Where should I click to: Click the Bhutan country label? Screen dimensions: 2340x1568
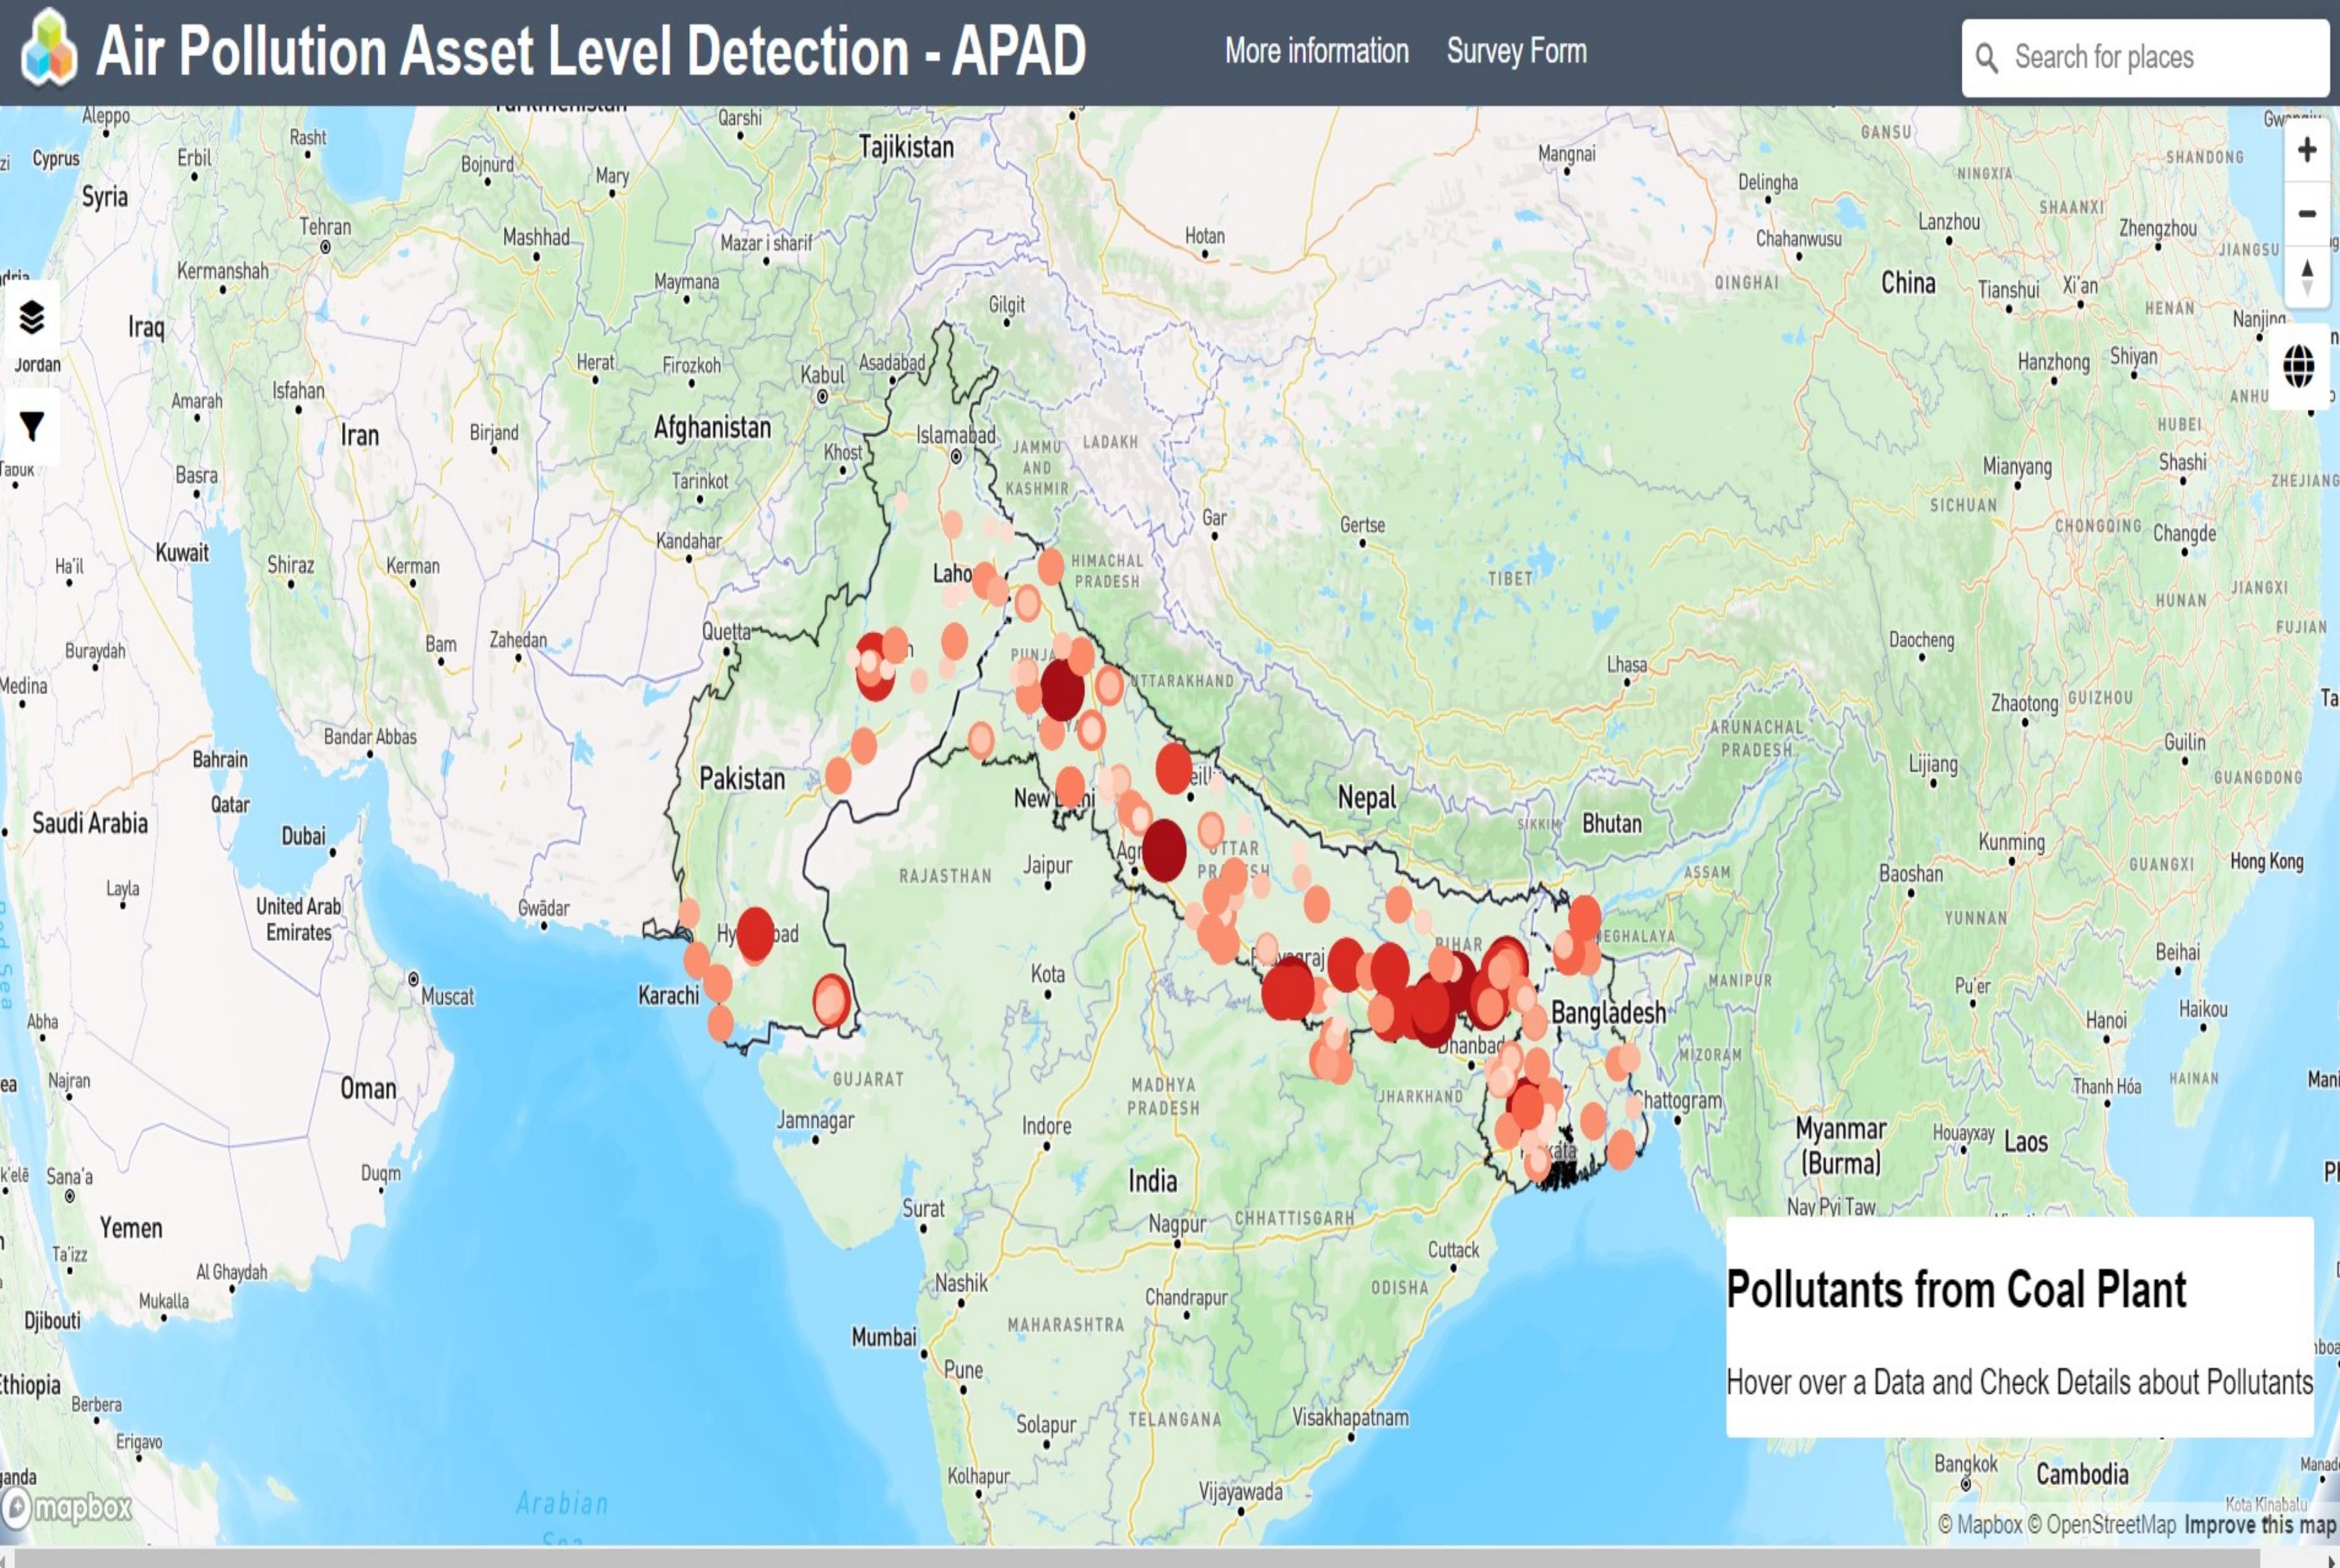click(x=1611, y=823)
